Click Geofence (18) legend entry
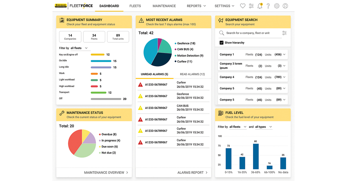The width and height of the screenshot is (347, 181). [x=185, y=43]
